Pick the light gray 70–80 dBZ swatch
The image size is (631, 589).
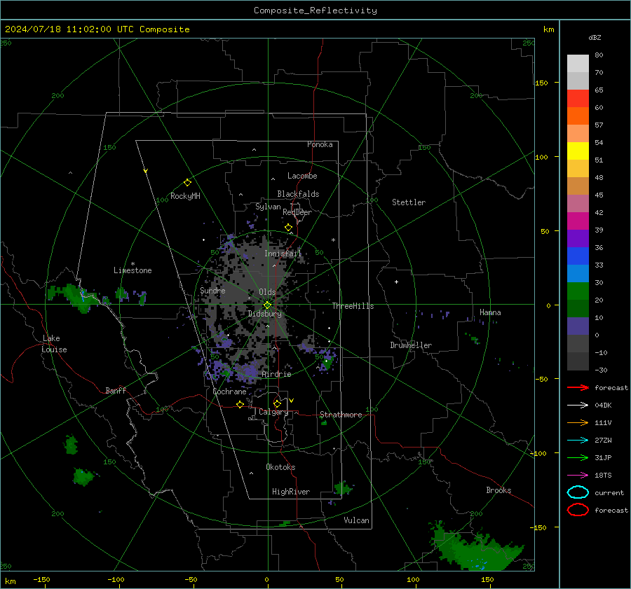(578, 64)
